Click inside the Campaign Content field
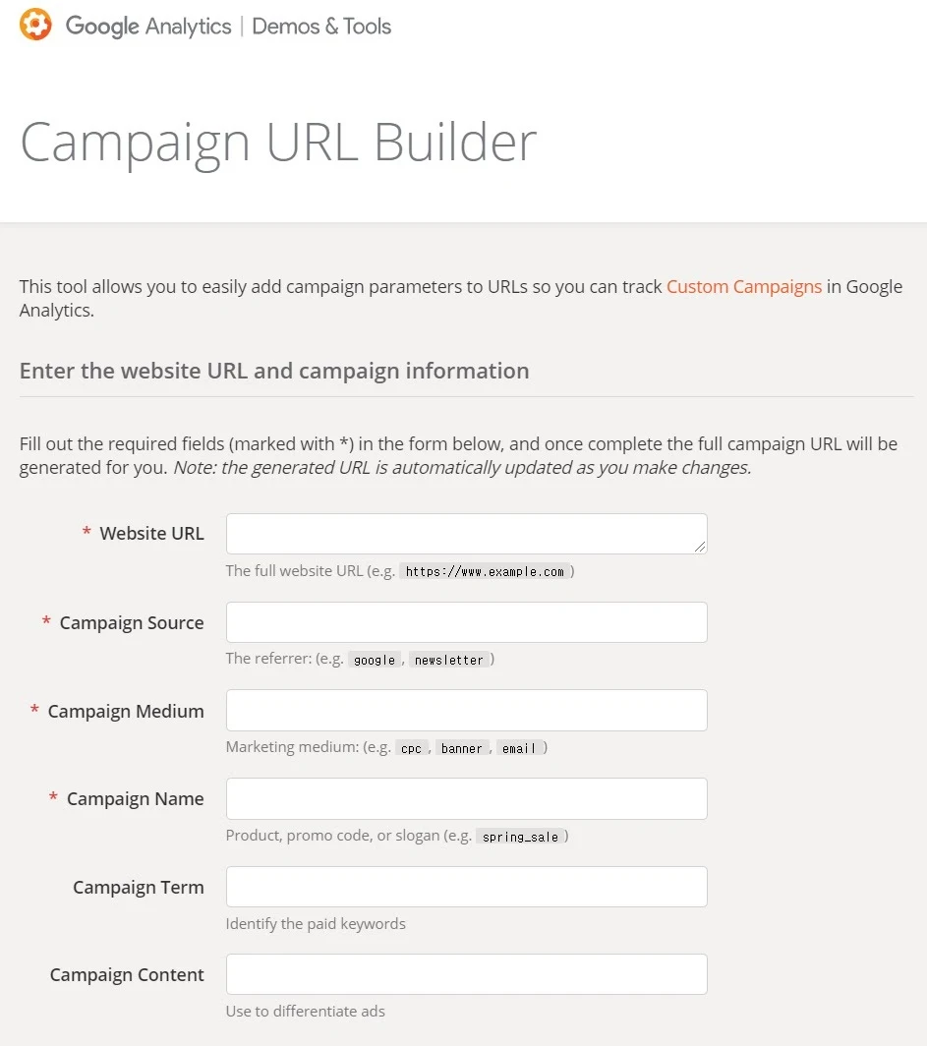Viewport: 927px width, 1046px height. (466, 974)
